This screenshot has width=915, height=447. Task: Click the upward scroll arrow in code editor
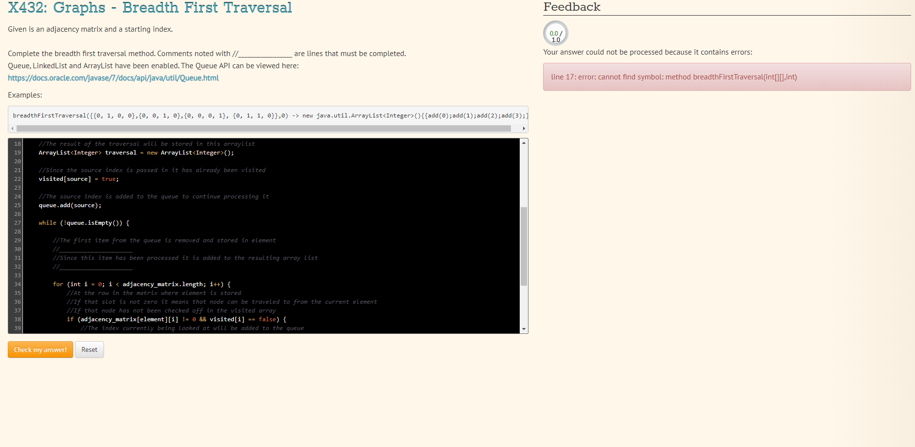(524, 142)
